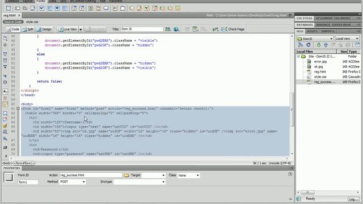Screen dimensions: 363x204
Task: Insert a Form element from the Forms bar
Action: (x=9, y=8)
